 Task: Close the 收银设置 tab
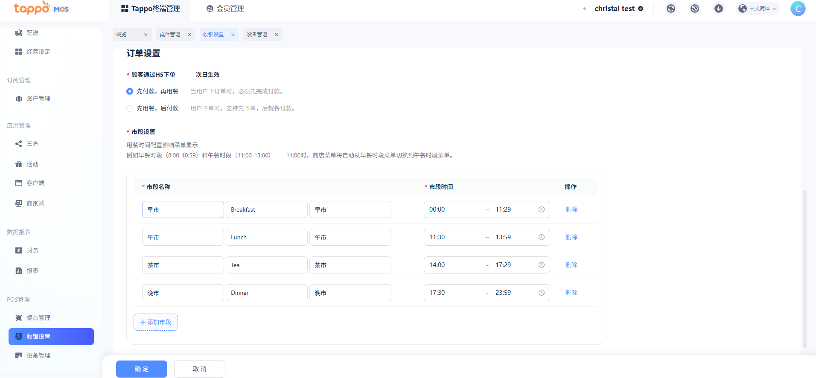tap(233, 35)
